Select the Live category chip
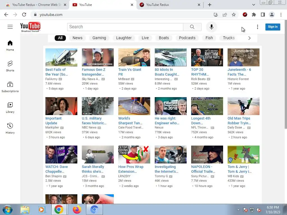 (145, 38)
